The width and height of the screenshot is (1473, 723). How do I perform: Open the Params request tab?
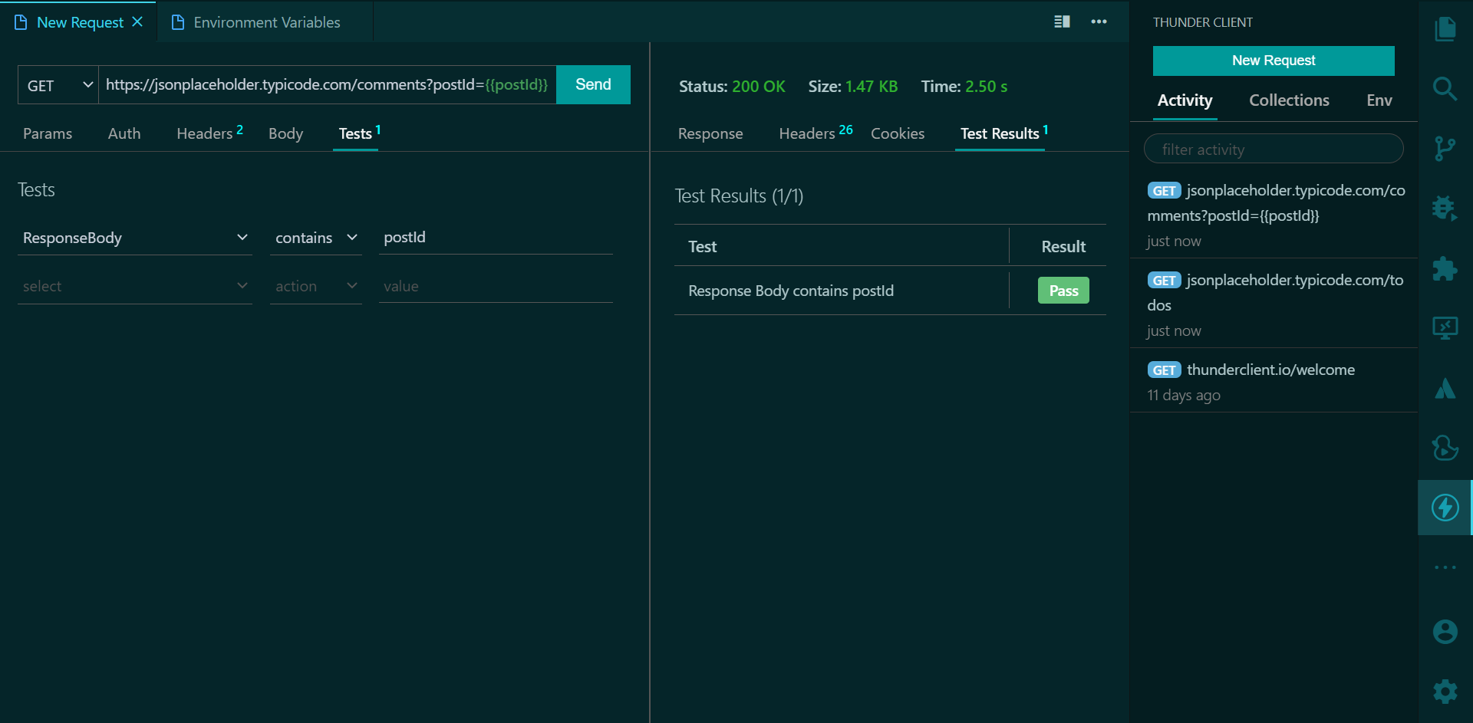point(48,133)
